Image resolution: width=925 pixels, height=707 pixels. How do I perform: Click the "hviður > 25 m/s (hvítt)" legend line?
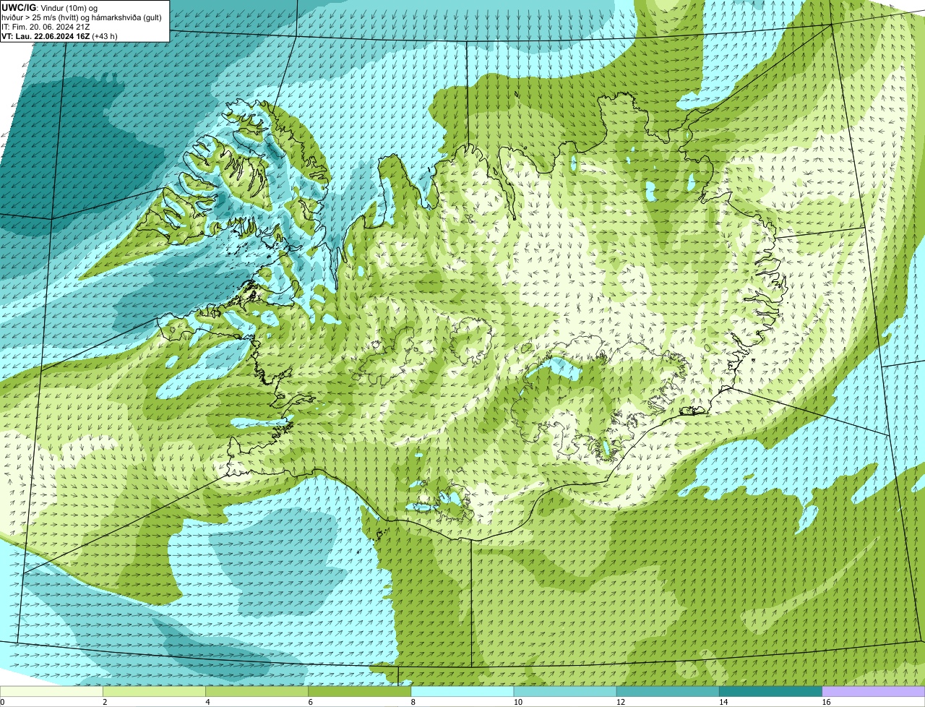pyautogui.click(x=82, y=17)
